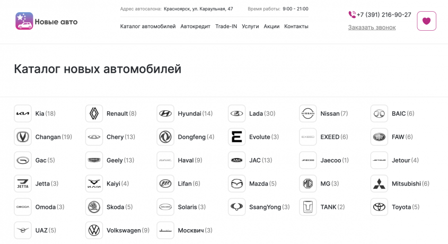Click the JAC logo icon
The image size is (448, 244).
236,160
